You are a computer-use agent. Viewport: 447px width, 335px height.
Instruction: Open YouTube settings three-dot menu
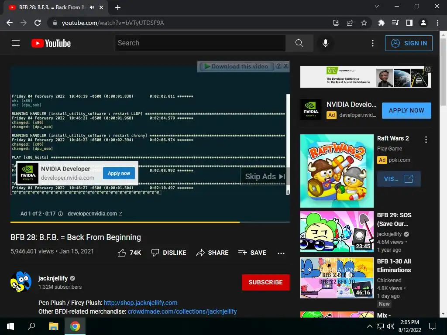point(373,43)
